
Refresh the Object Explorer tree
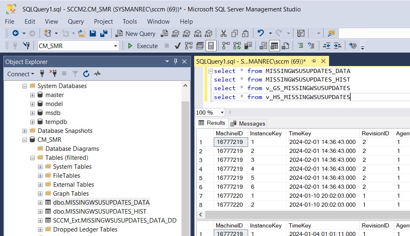click(86, 74)
